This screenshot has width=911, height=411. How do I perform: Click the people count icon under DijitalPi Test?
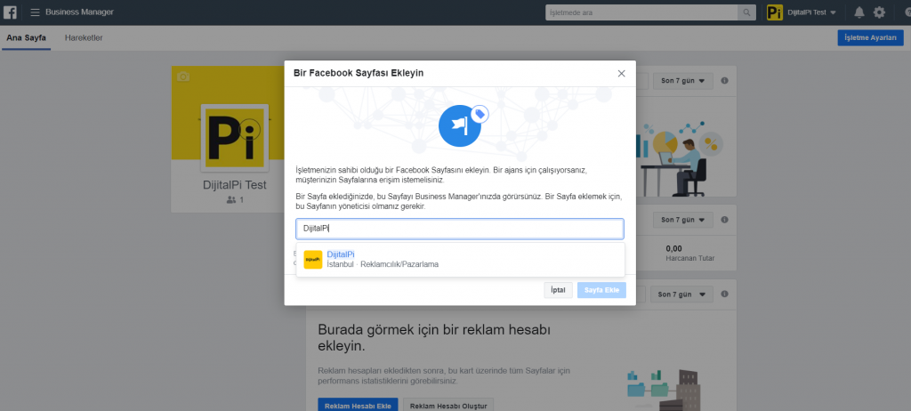232,200
